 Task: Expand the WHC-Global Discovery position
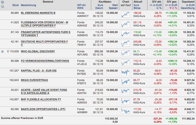pos(2,51)
